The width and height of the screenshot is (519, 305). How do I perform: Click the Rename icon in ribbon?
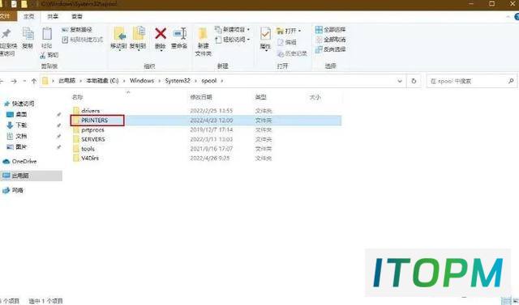click(x=180, y=34)
